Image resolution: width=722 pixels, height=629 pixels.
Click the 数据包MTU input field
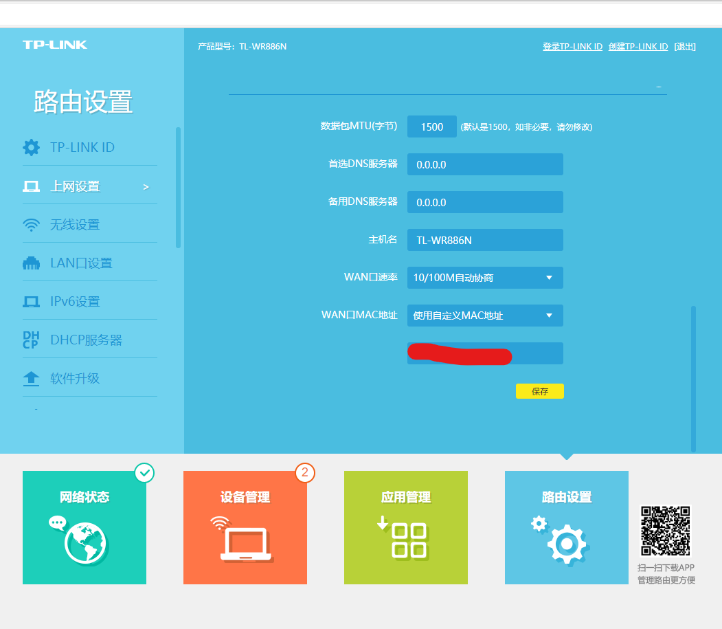point(432,126)
